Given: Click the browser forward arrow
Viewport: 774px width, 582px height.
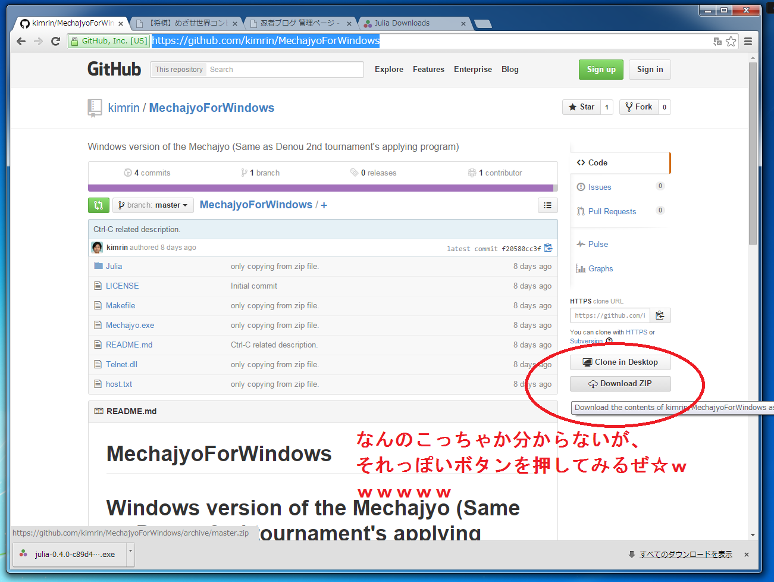Looking at the screenshot, I should [39, 41].
